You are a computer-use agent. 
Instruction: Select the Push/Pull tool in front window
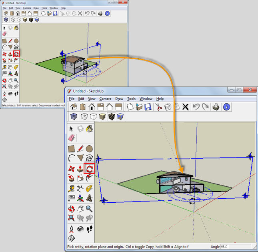pos(80,169)
